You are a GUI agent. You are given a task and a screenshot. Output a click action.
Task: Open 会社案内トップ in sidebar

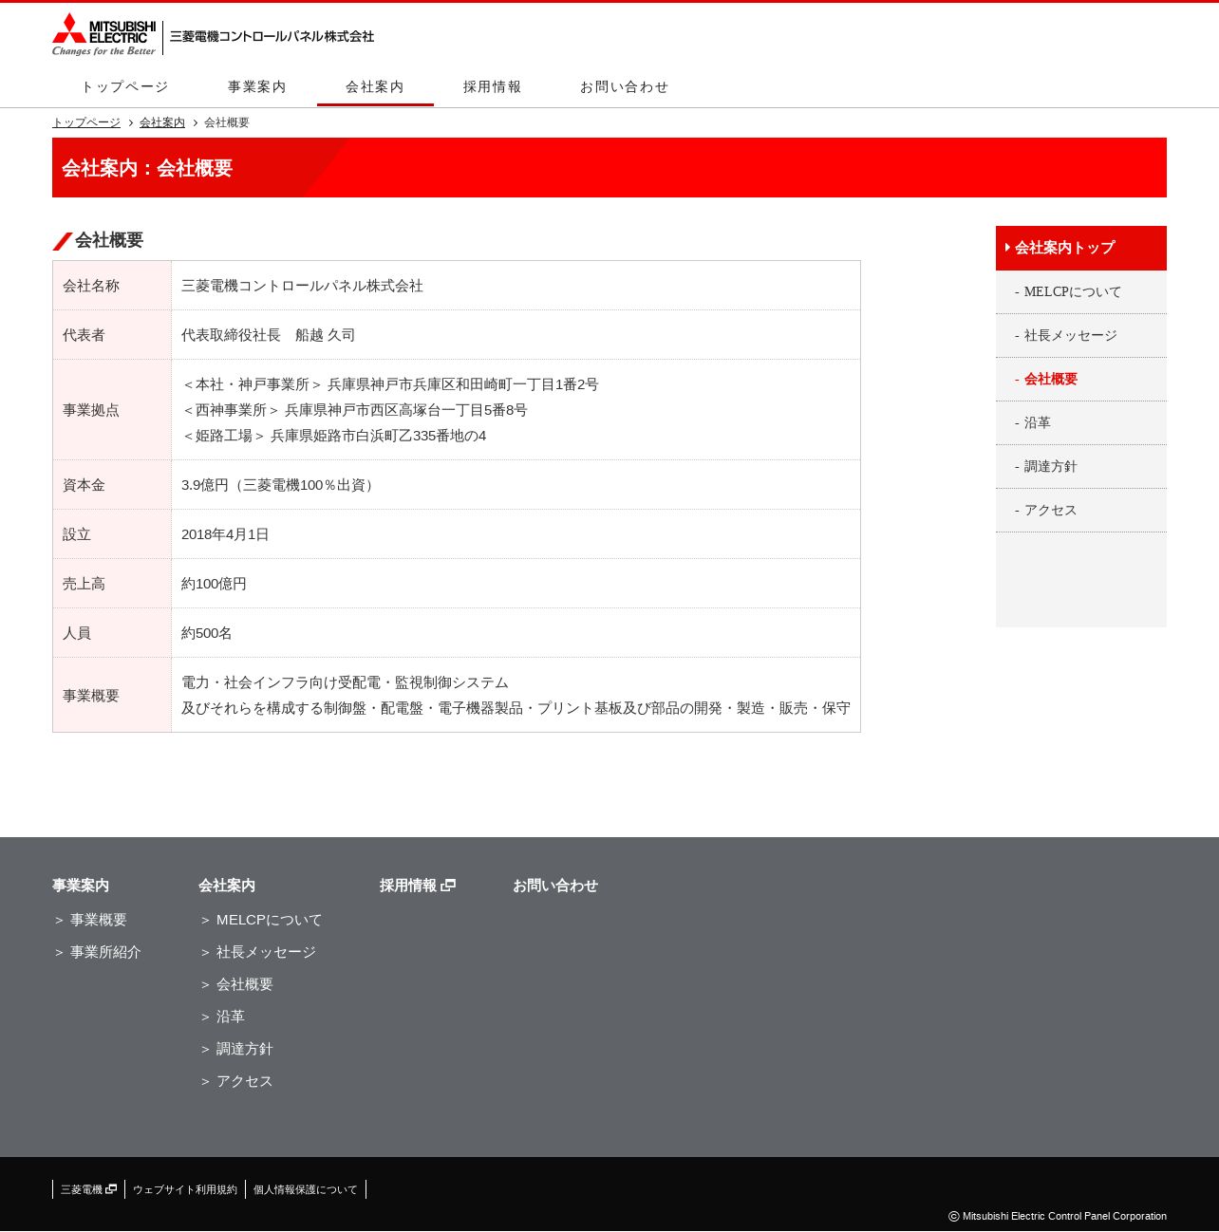point(1081,248)
